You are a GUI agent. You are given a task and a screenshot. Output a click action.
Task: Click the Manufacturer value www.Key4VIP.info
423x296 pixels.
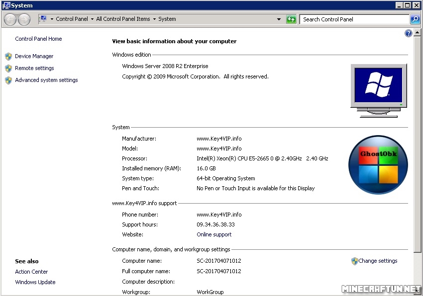[x=219, y=139]
